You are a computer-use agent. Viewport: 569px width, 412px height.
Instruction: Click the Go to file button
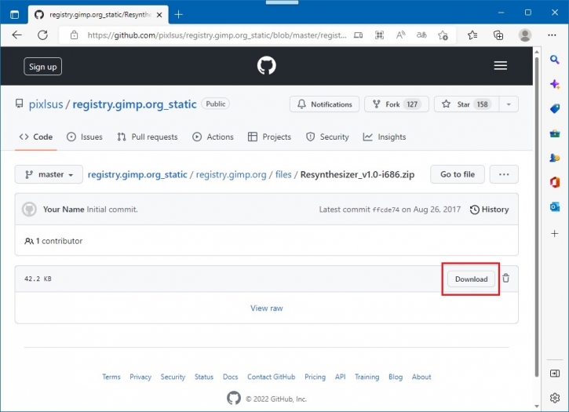tap(457, 174)
